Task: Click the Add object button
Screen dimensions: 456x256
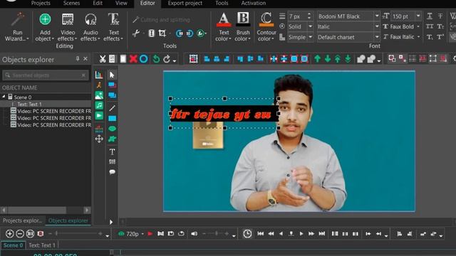Action: (45, 27)
